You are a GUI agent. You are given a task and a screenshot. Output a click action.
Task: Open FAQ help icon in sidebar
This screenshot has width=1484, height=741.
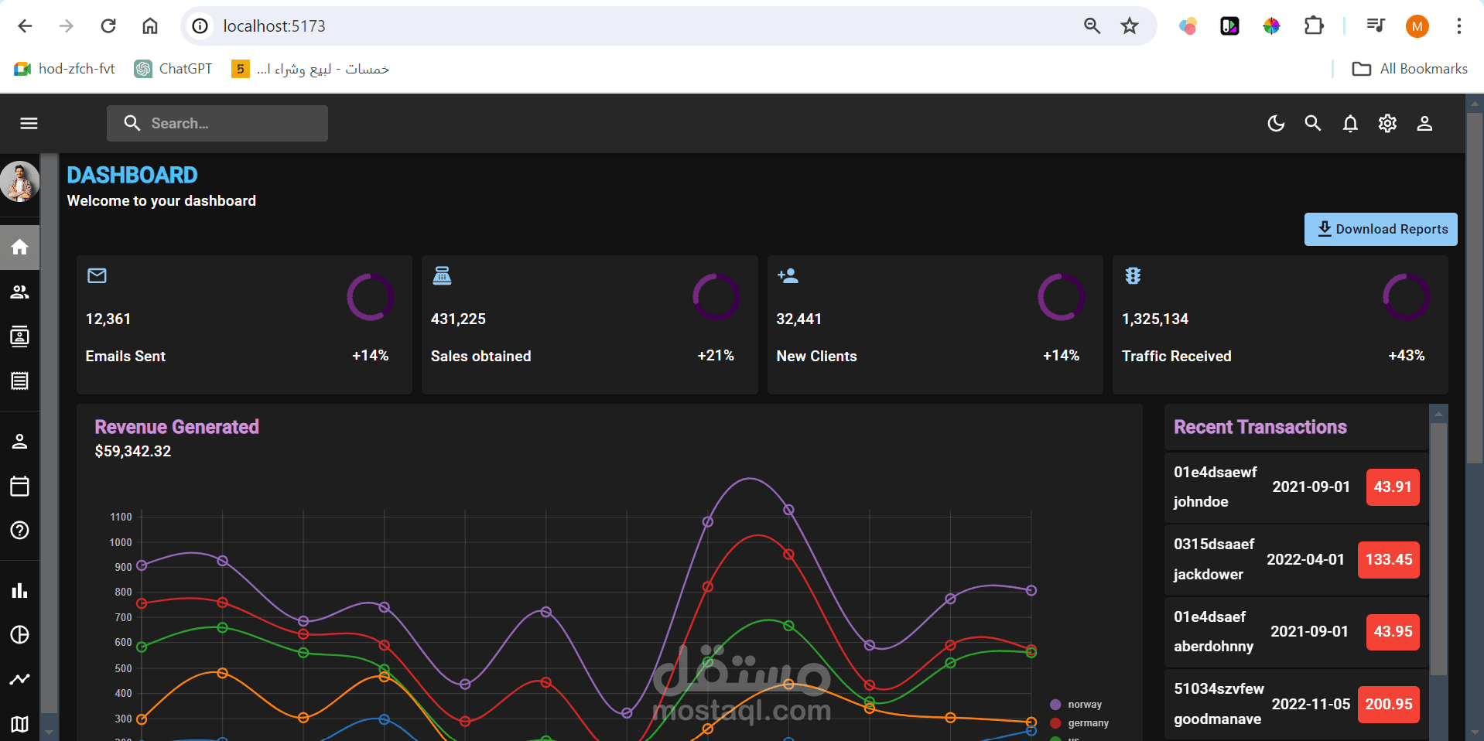point(19,530)
